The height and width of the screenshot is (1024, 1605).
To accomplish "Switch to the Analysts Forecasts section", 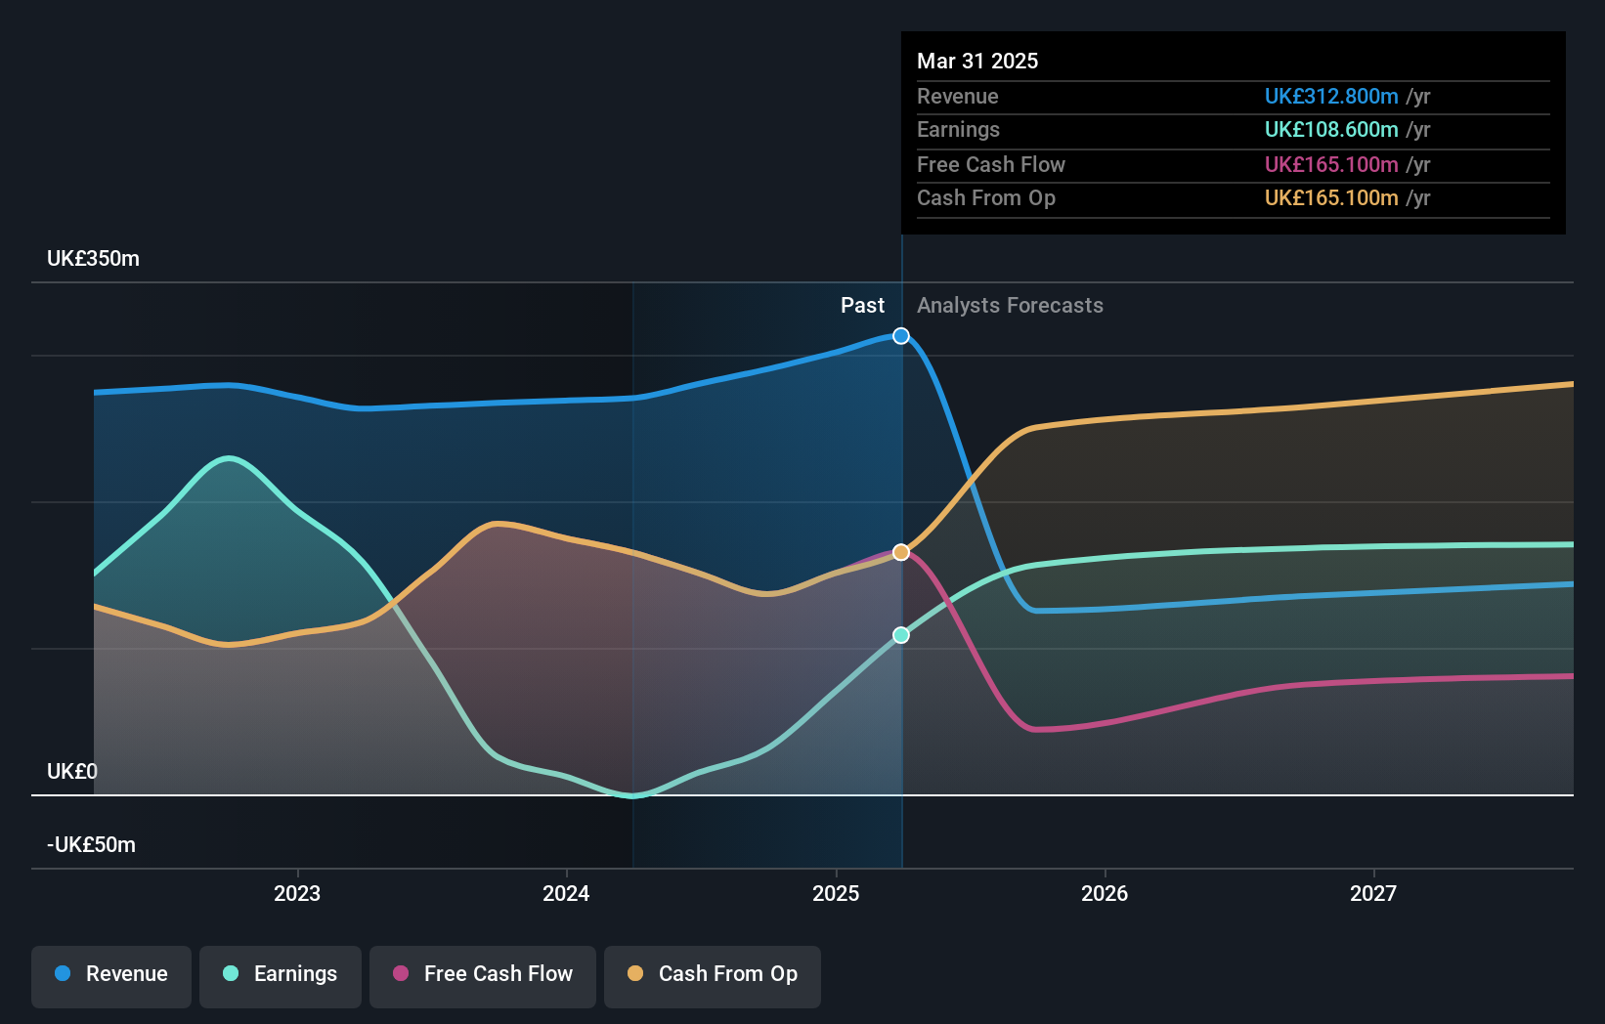I will tap(1010, 305).
